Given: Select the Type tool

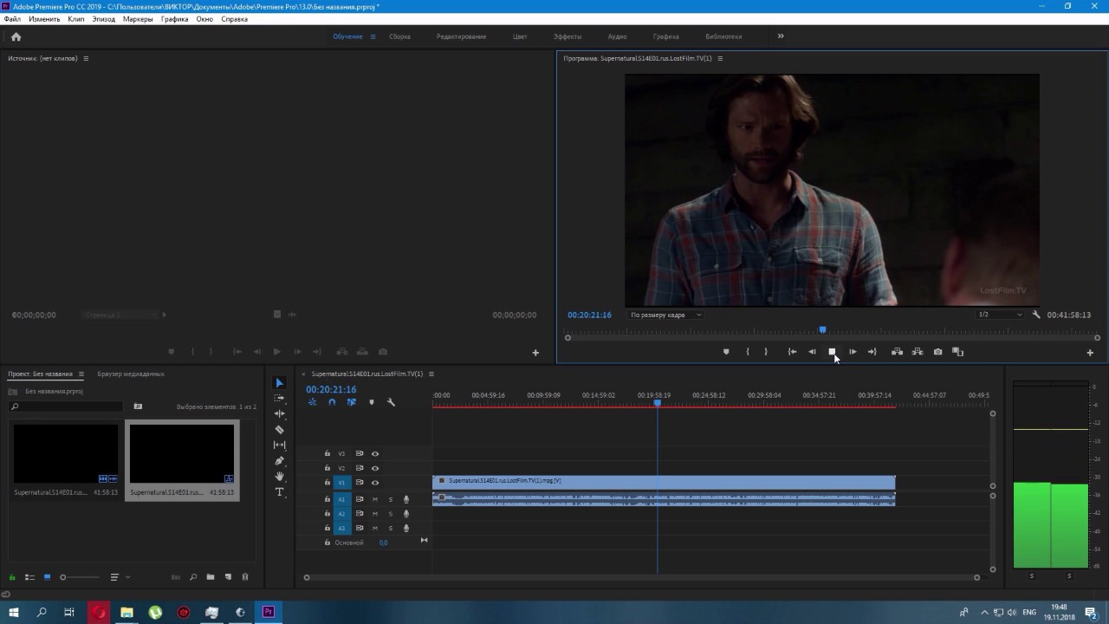Looking at the screenshot, I should [x=279, y=492].
